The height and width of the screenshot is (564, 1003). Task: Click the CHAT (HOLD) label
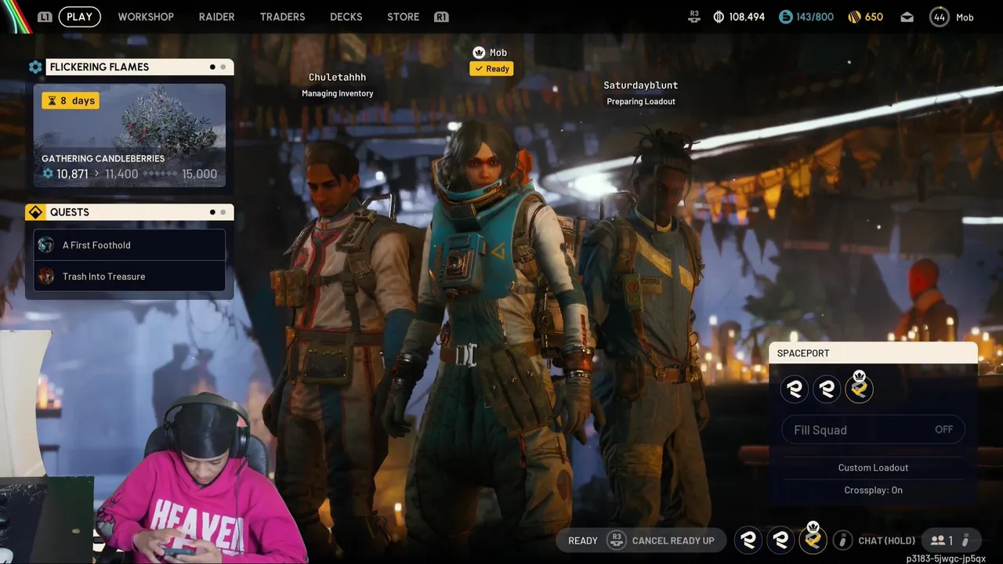pyautogui.click(x=886, y=540)
